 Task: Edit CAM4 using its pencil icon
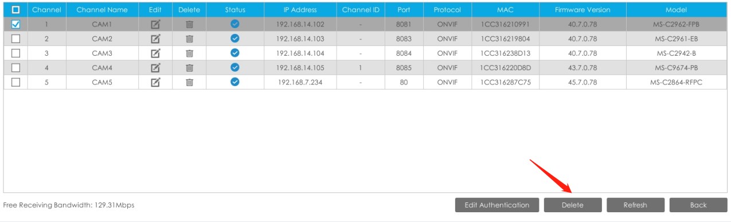coord(155,68)
